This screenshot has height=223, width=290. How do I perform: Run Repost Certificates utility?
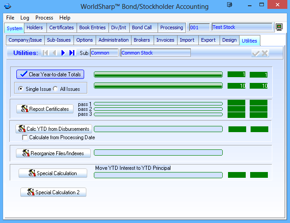point(45,109)
